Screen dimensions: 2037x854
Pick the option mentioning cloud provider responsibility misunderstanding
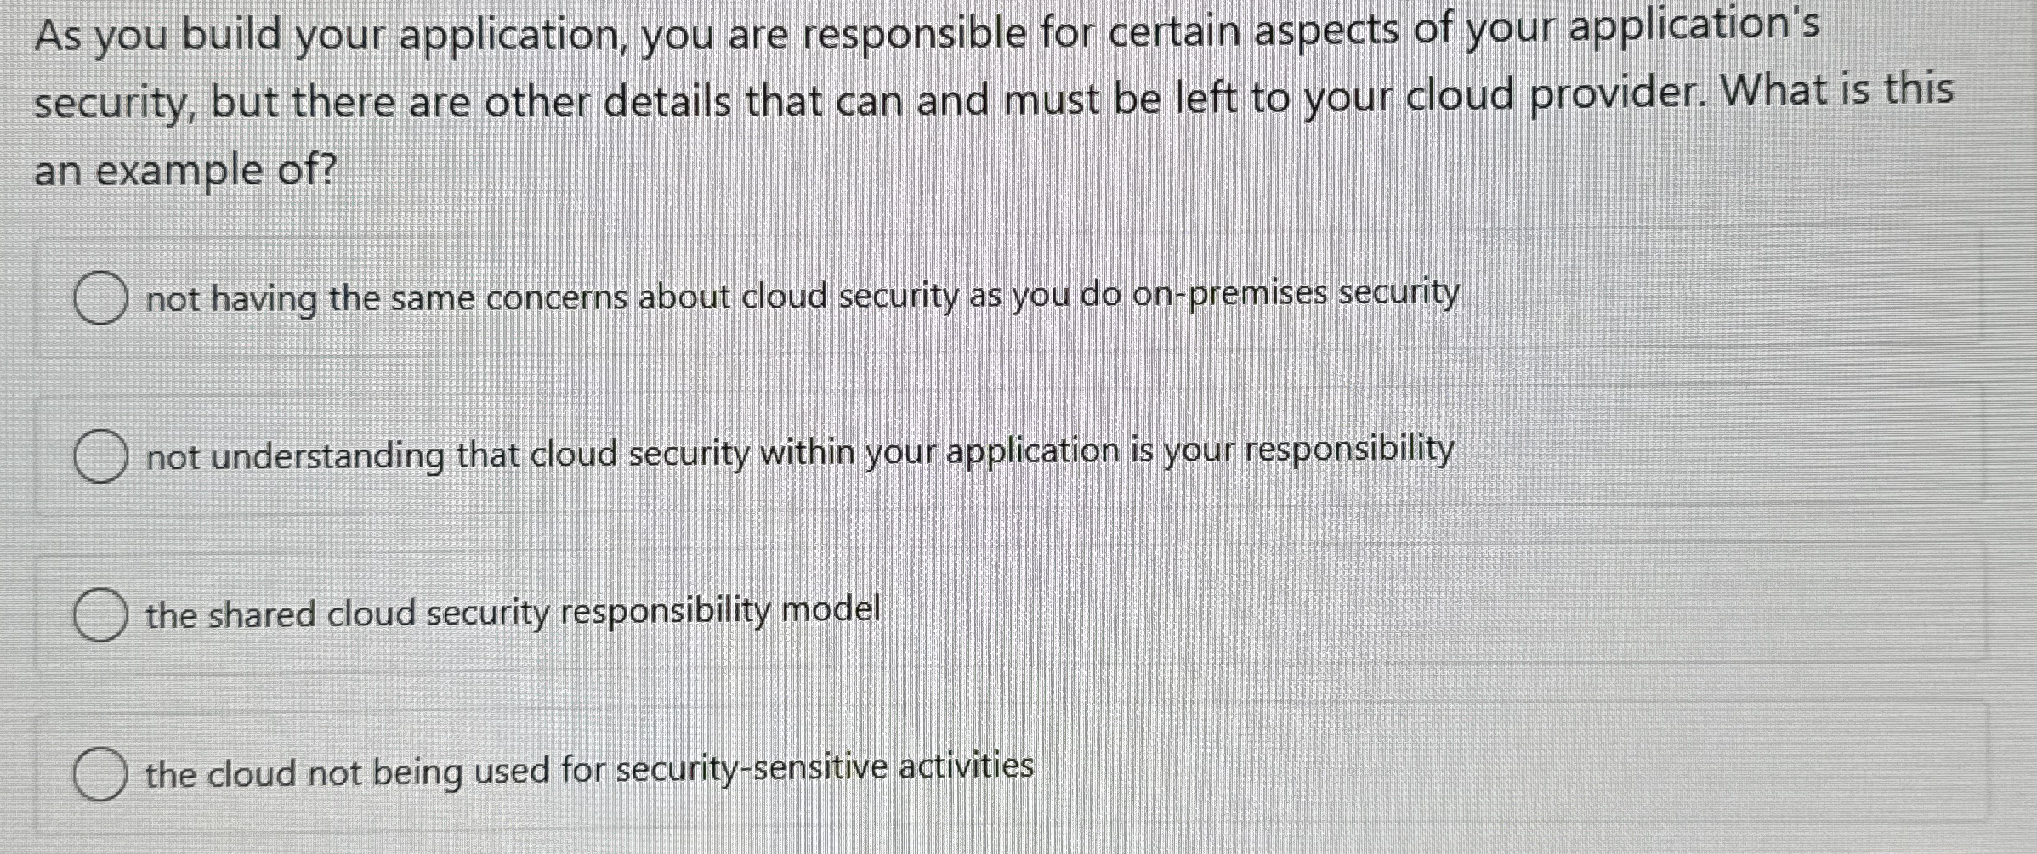[x=799, y=455]
